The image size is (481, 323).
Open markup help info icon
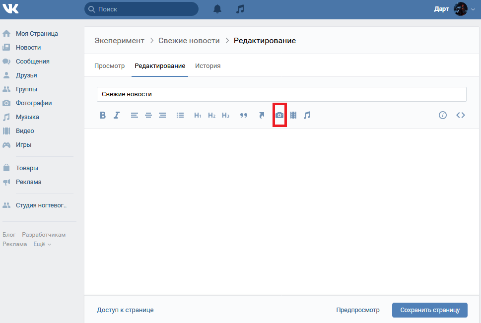(443, 115)
